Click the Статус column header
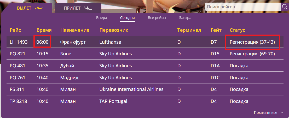Image resolution: width=289 pixels, height=118 pixels. click(x=237, y=30)
